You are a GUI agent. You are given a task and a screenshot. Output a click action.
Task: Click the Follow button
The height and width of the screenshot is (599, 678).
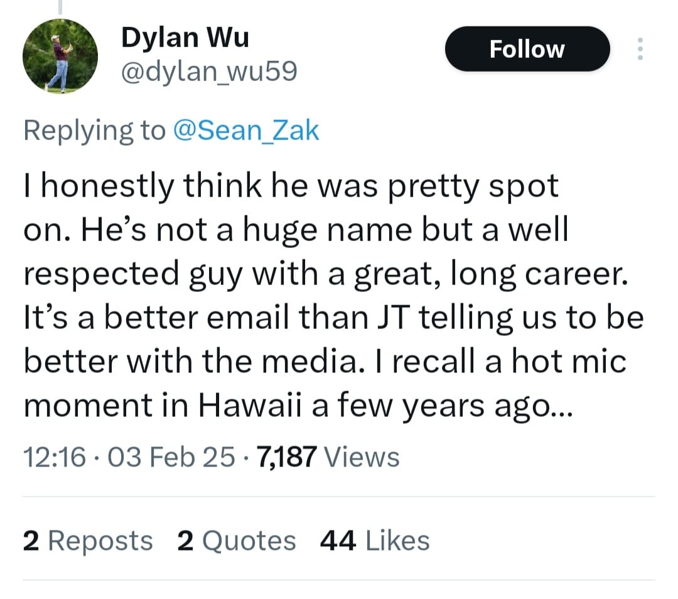[527, 49]
